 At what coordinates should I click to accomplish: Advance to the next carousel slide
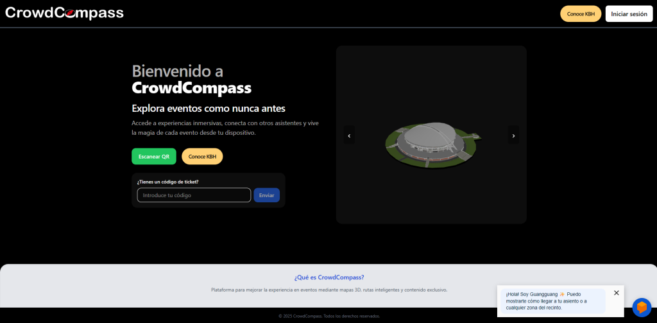513,135
